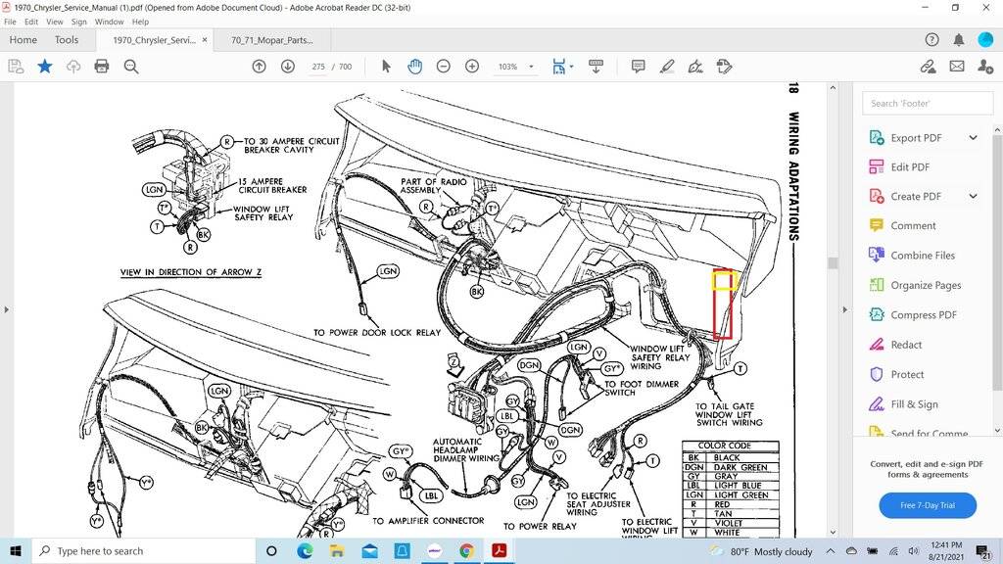
Task: Expand the Export PDF options chevron
Action: point(973,138)
